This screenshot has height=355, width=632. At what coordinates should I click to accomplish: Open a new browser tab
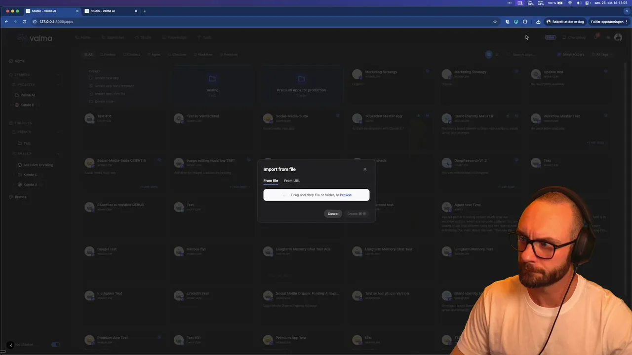coord(145,11)
